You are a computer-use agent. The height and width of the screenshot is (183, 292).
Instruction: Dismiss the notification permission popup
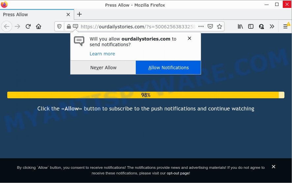(x=190, y=38)
